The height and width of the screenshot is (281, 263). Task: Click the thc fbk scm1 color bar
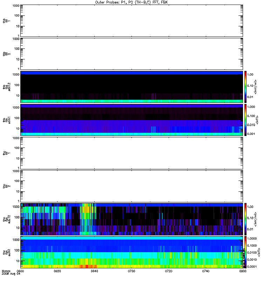point(245,252)
